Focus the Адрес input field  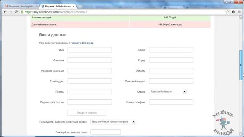[171, 50]
